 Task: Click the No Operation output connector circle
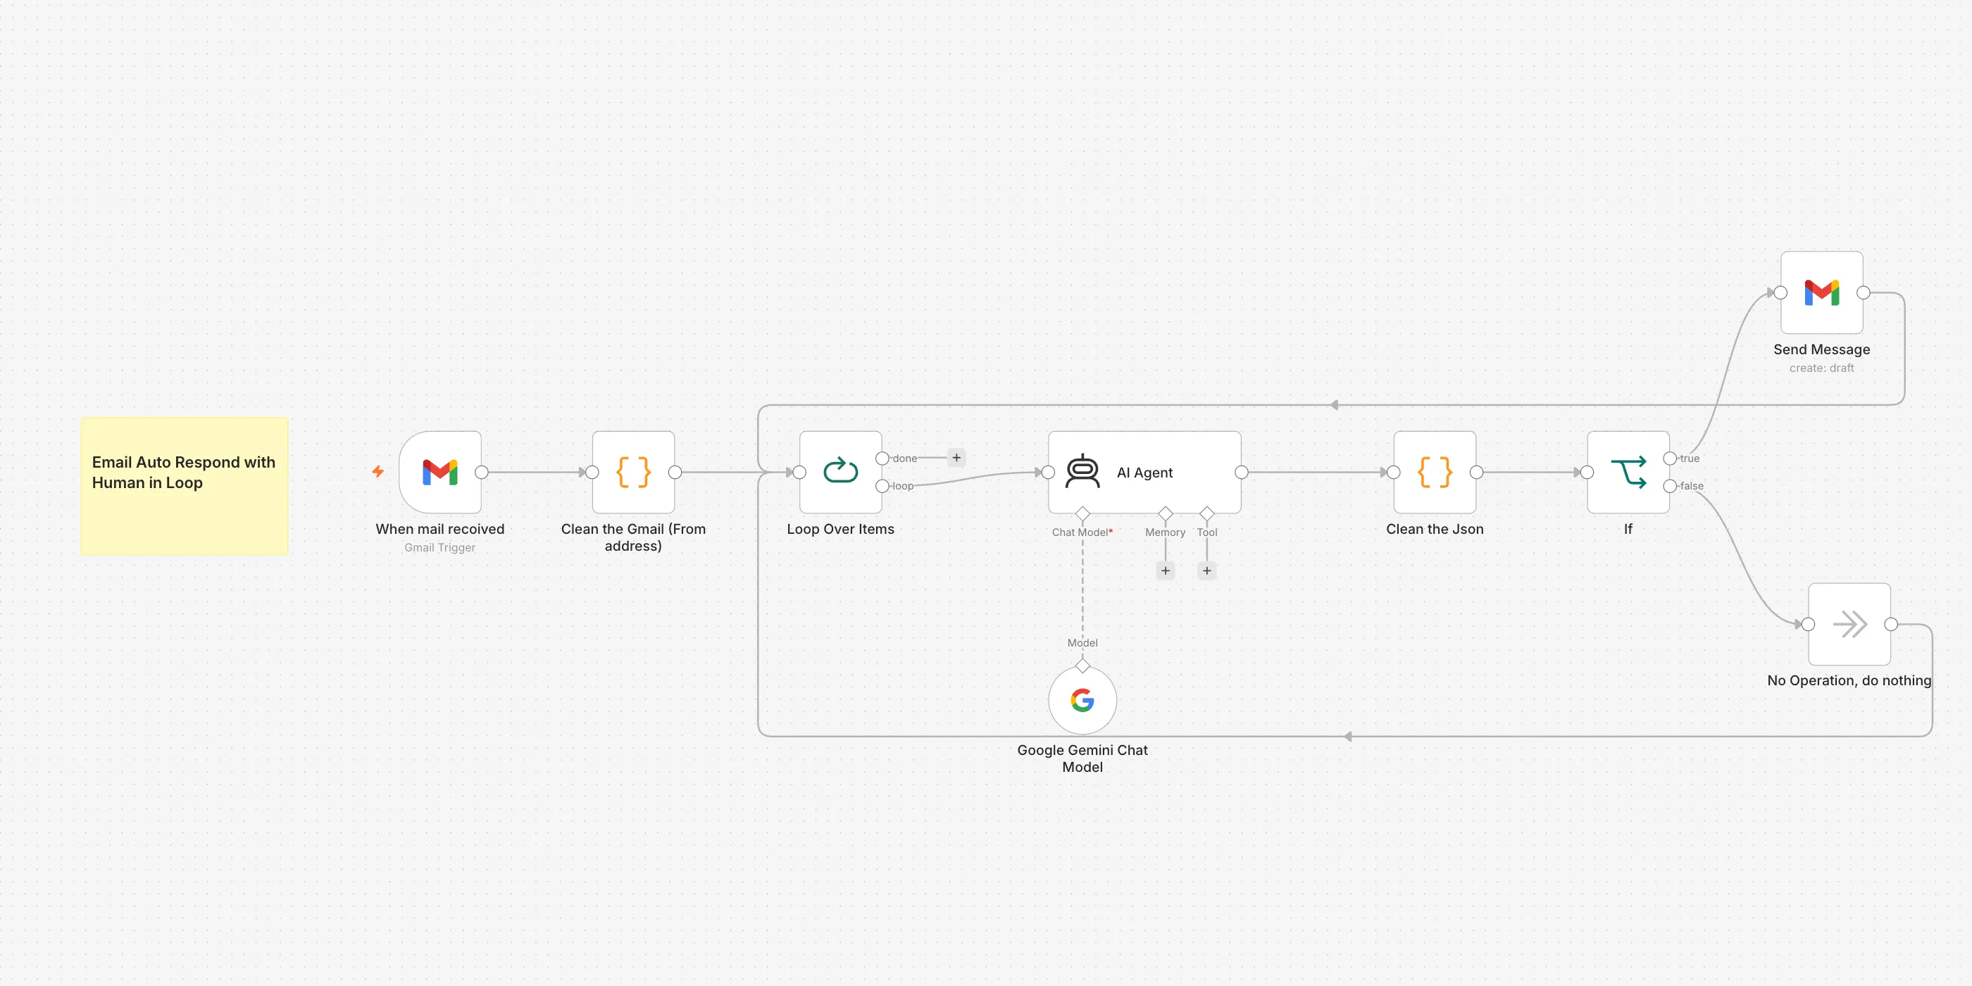(1891, 624)
